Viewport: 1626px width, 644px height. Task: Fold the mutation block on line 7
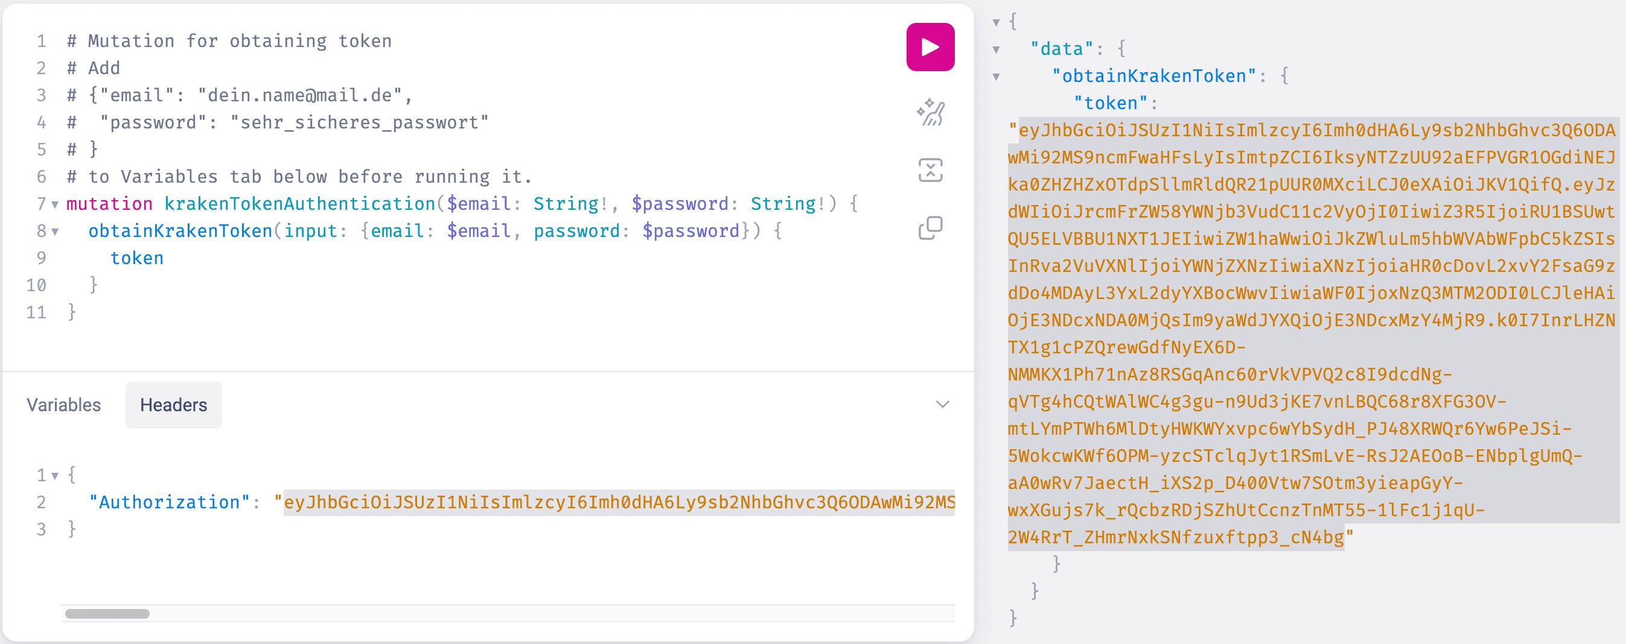pos(57,204)
